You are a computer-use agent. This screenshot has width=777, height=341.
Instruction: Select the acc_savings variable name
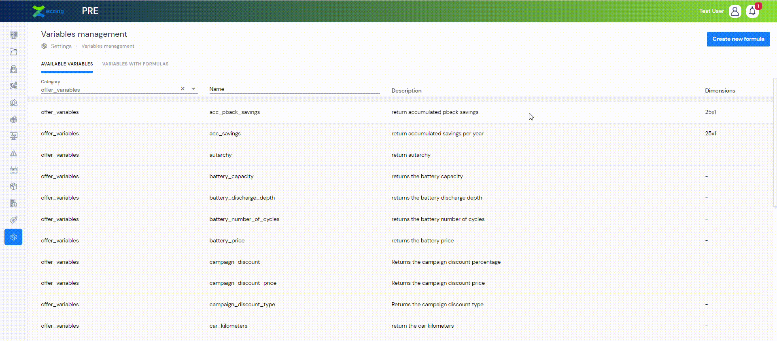click(x=225, y=133)
